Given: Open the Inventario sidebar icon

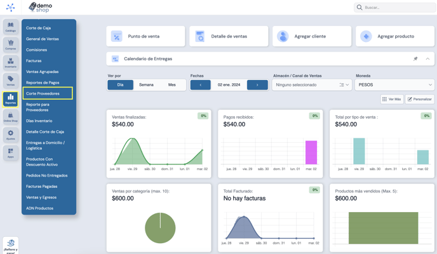Looking at the screenshot, I should click(11, 63).
